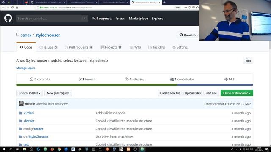
Task: Click the folder icon beside .circleci
Action: [x=20, y=113]
